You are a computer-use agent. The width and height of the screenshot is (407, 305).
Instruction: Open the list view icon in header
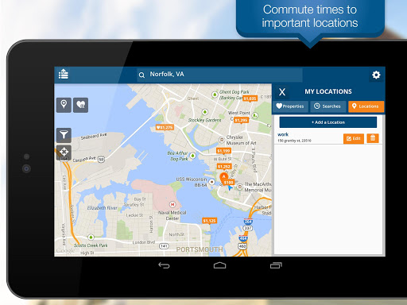64,74
